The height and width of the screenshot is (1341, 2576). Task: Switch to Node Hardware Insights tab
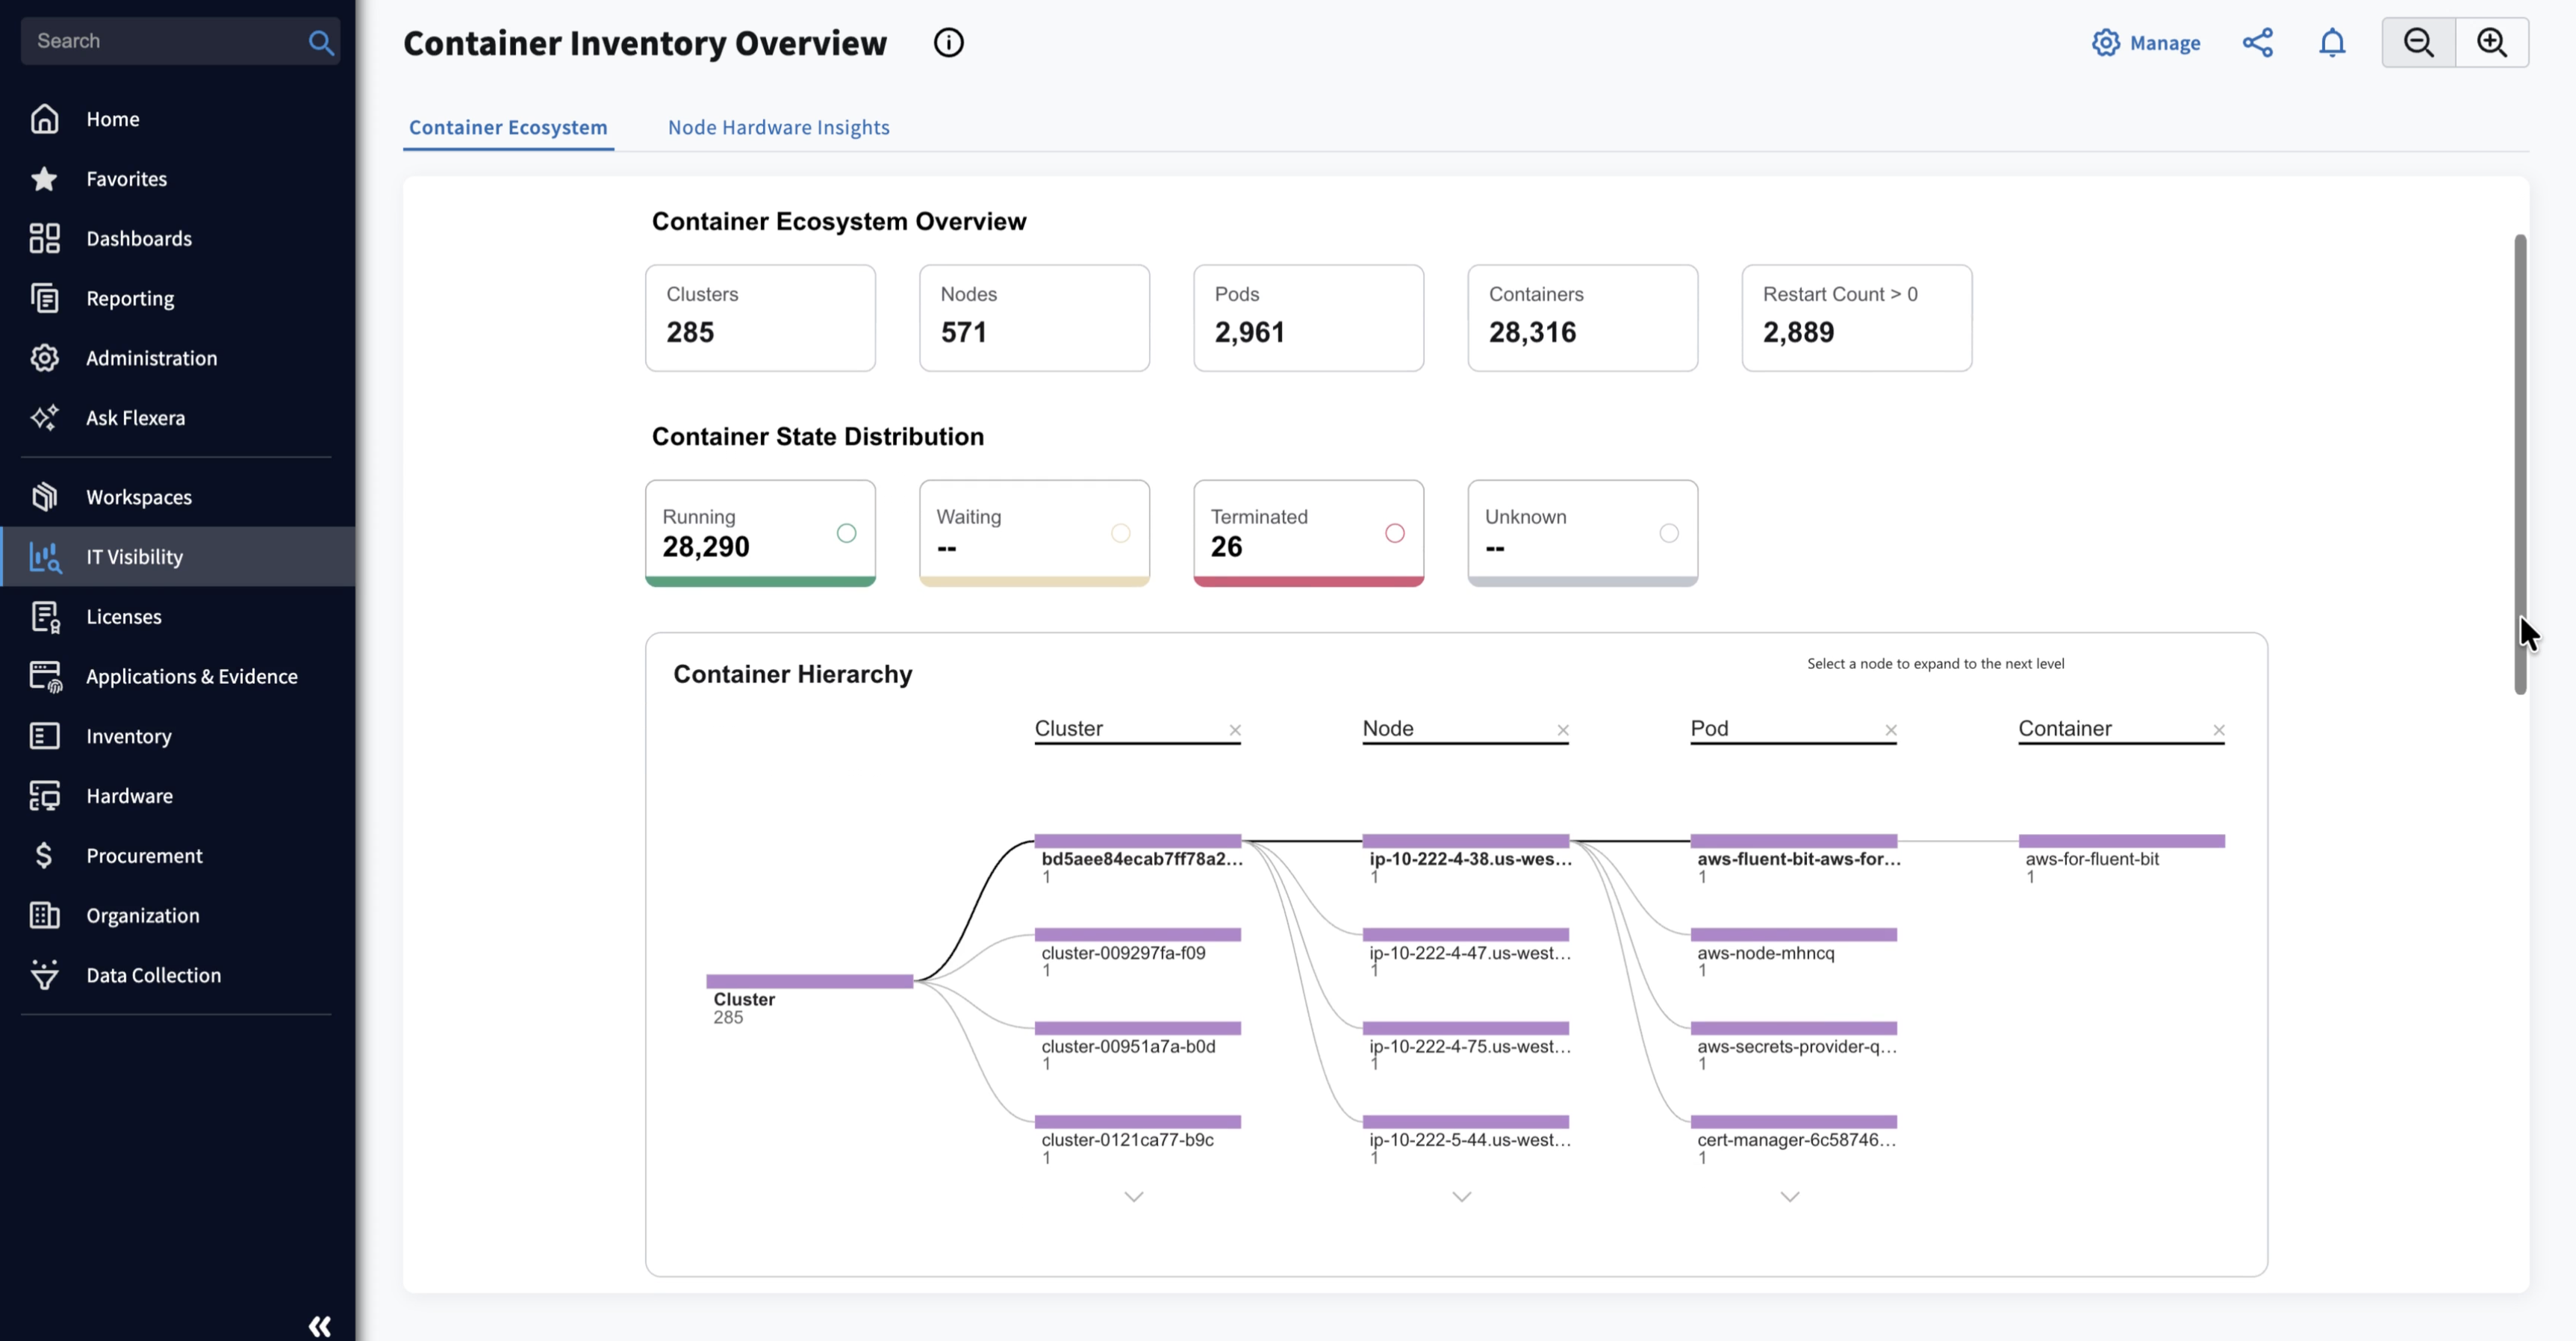(778, 127)
